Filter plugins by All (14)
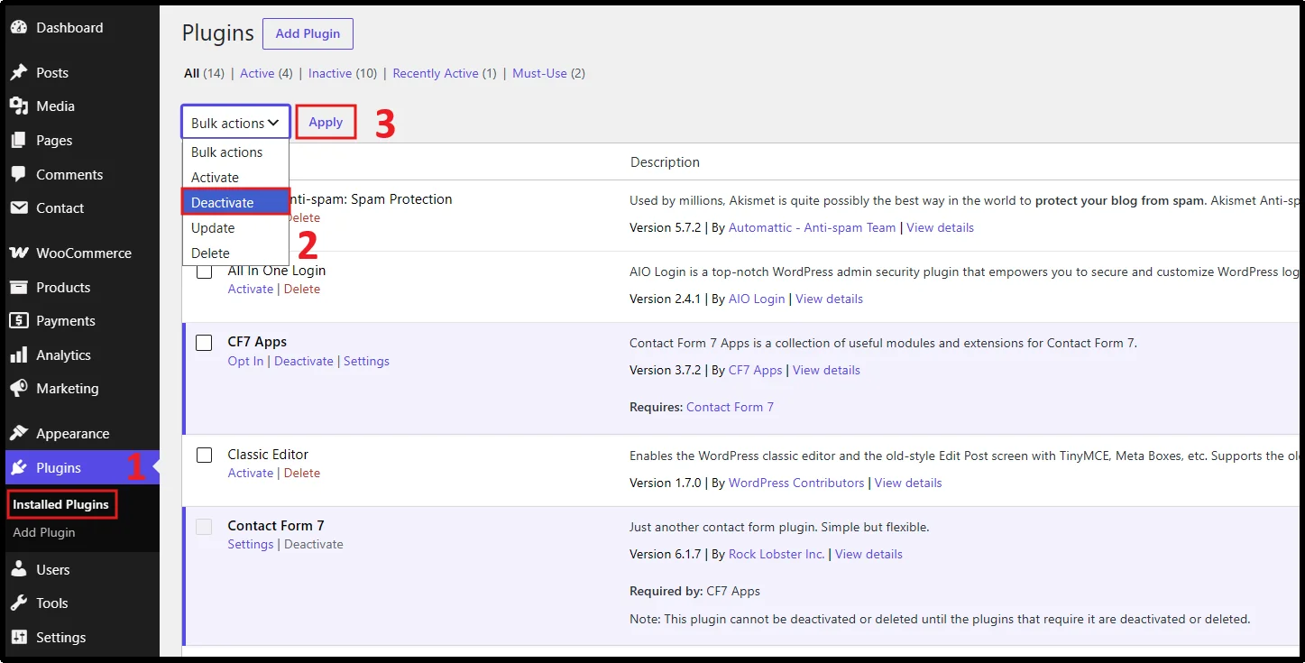 tap(204, 74)
